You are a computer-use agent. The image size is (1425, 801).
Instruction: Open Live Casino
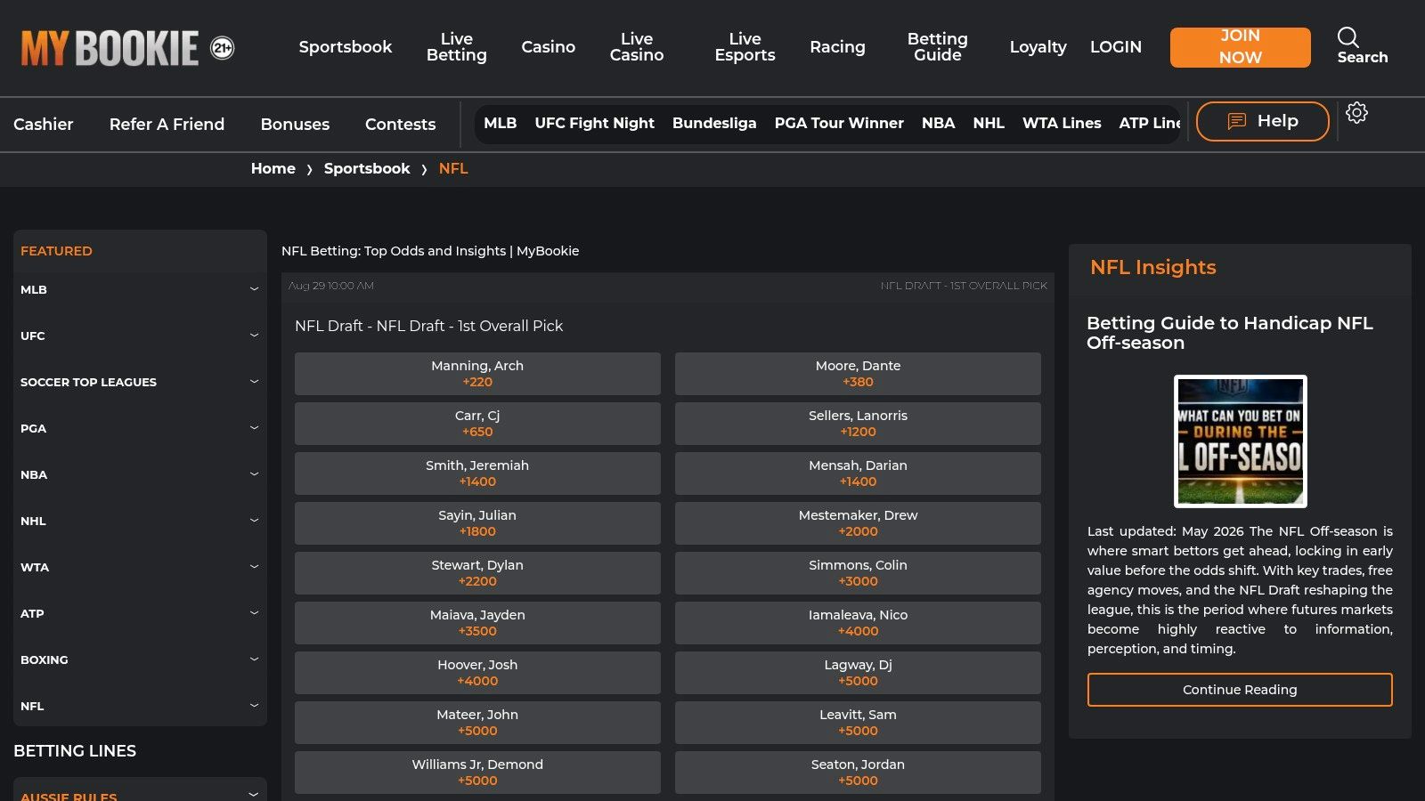tap(637, 47)
